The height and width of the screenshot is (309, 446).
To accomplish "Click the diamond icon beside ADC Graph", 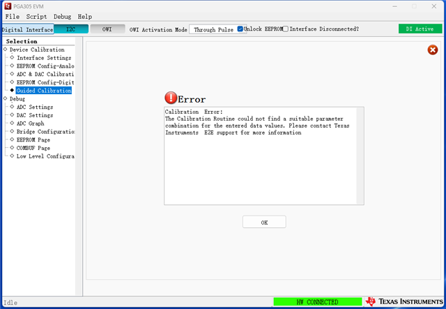I will [12, 123].
